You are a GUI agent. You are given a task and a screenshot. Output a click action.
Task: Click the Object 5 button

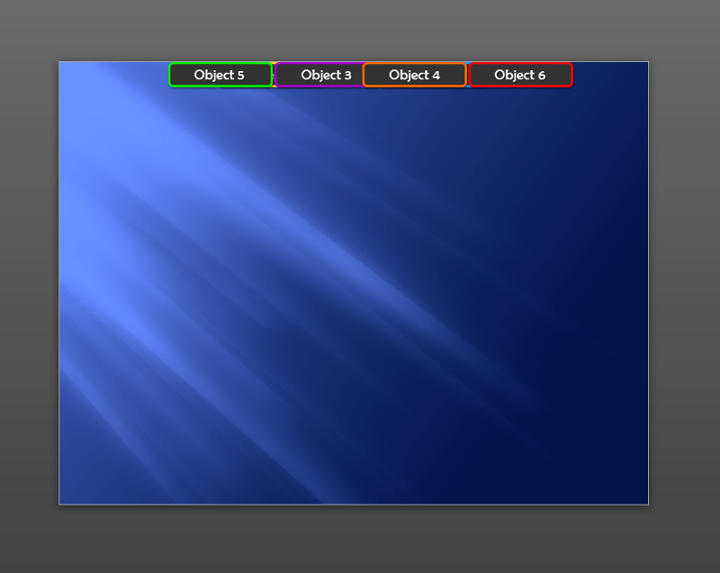point(220,75)
